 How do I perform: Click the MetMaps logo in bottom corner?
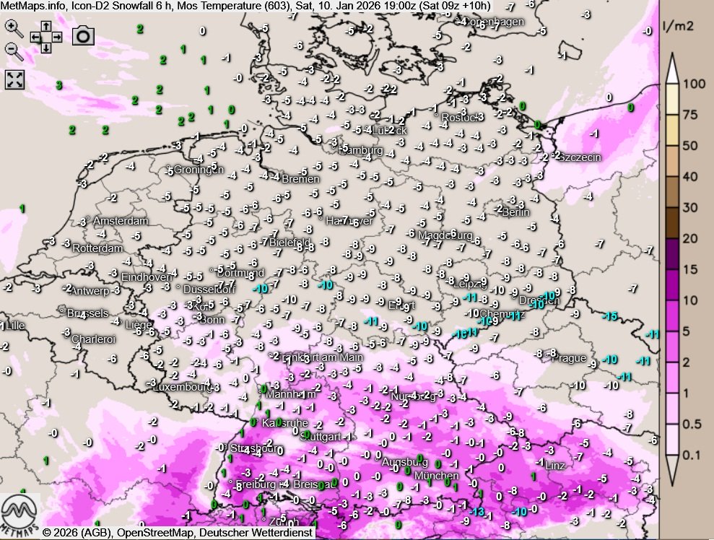pos(19,513)
